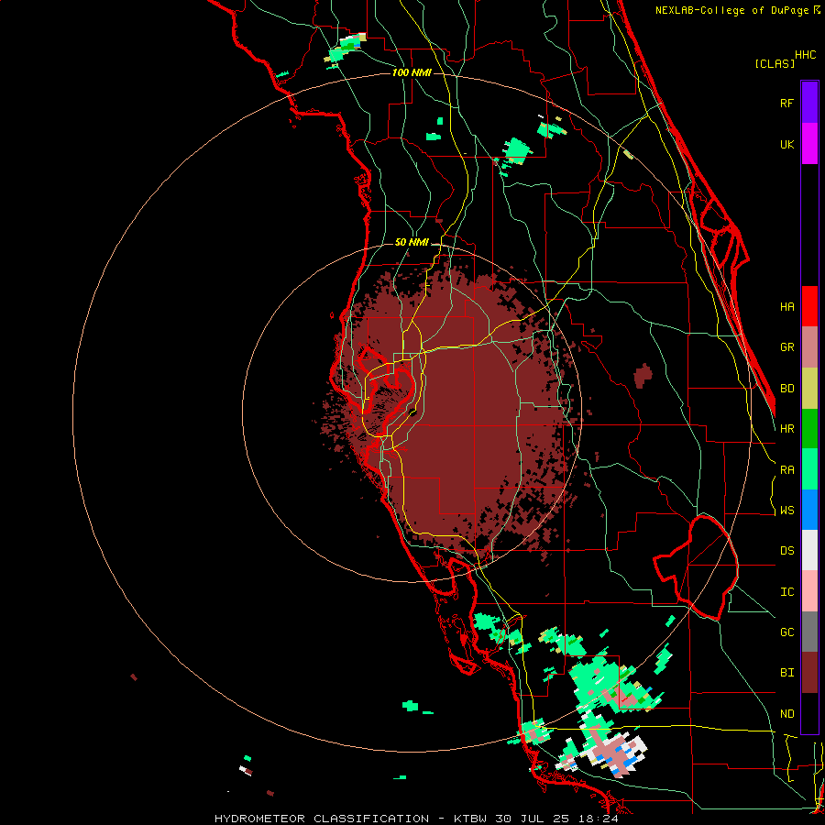Click the BD legend label

[x=786, y=389]
